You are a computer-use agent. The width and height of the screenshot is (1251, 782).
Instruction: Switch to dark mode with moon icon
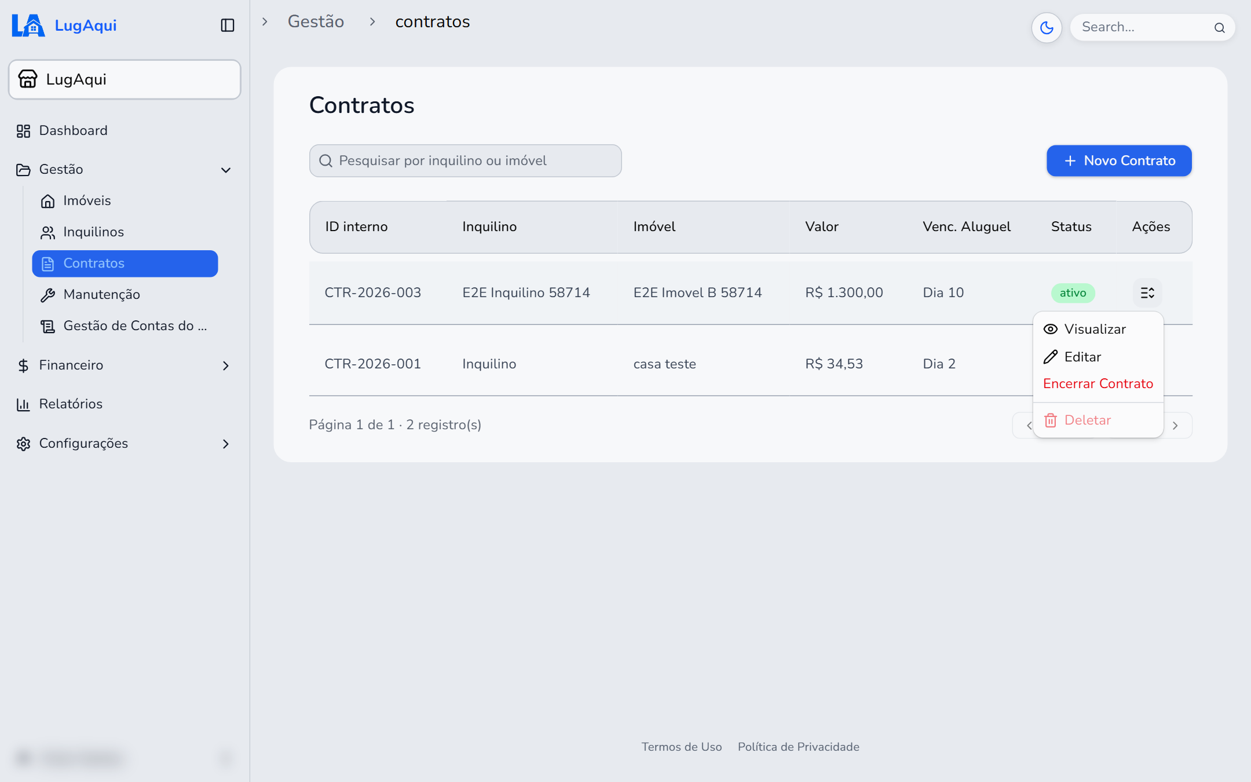pos(1047,27)
